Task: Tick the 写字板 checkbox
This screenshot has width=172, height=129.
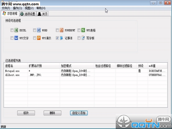Action: [79, 38]
